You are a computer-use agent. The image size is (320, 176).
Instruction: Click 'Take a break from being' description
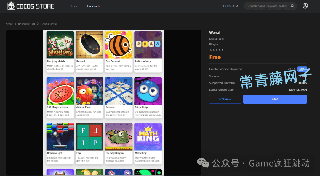pyautogui.click(x=118, y=67)
